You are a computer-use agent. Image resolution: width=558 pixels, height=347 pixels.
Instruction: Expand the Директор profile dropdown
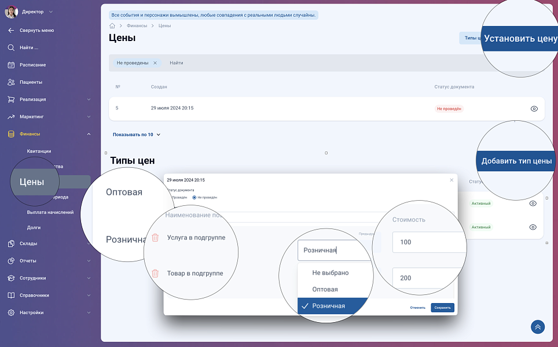(51, 12)
